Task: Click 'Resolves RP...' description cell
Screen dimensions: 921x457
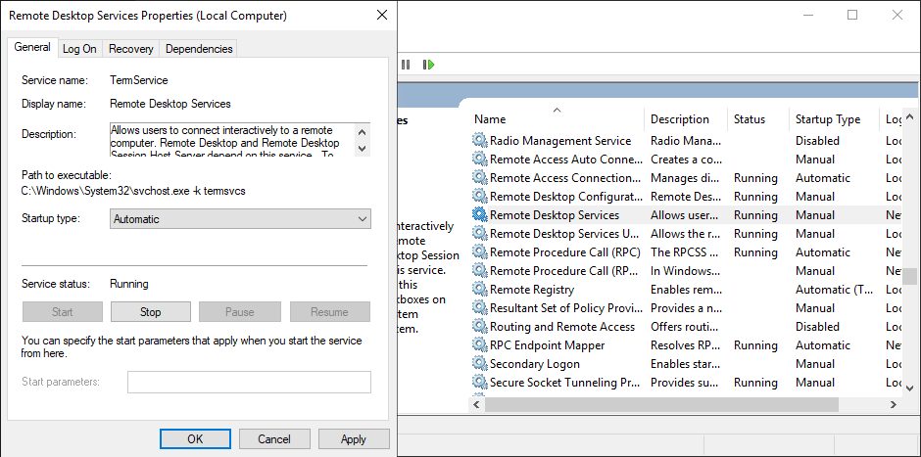Action: tap(684, 344)
